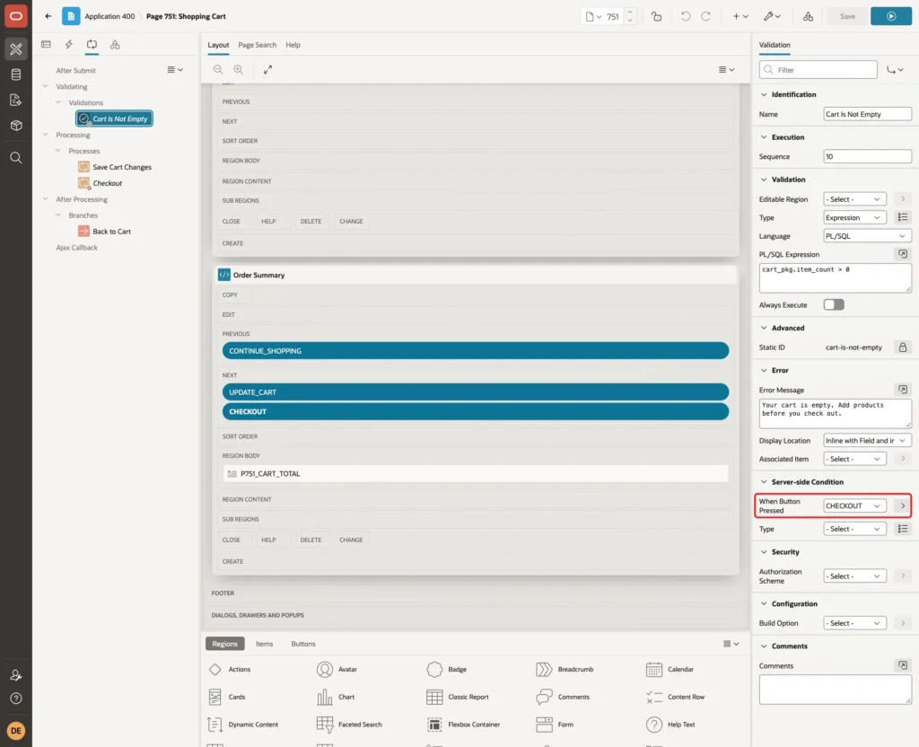Go to When Button Pressed arrow
Screen dimensions: 919x747
pos(903,505)
